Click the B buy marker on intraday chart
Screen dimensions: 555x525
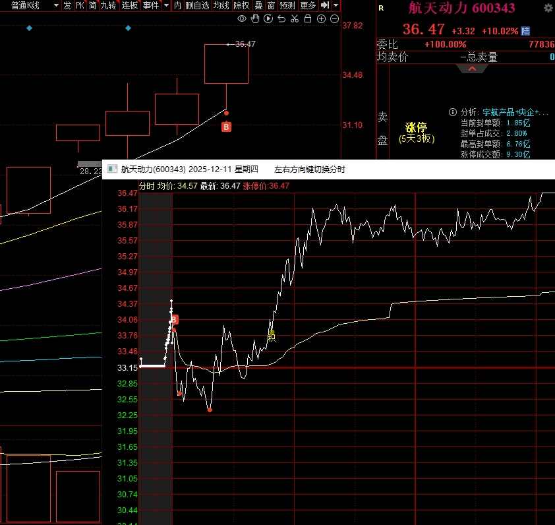tap(174, 320)
